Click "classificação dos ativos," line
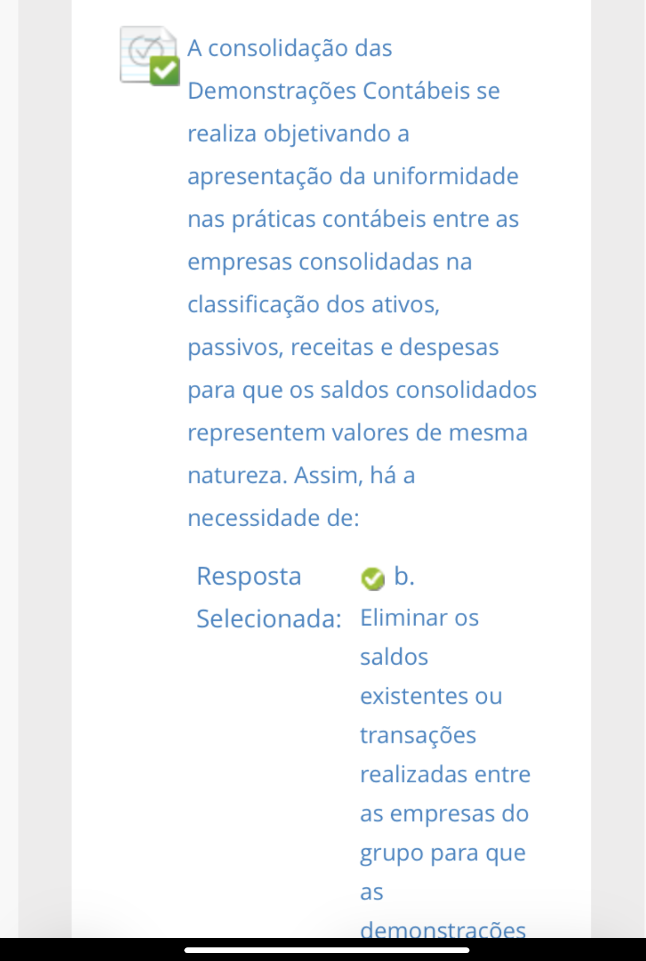 coord(313,305)
